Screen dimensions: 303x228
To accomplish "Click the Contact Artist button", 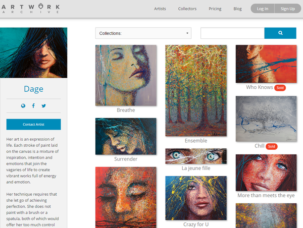I will (34, 124).
